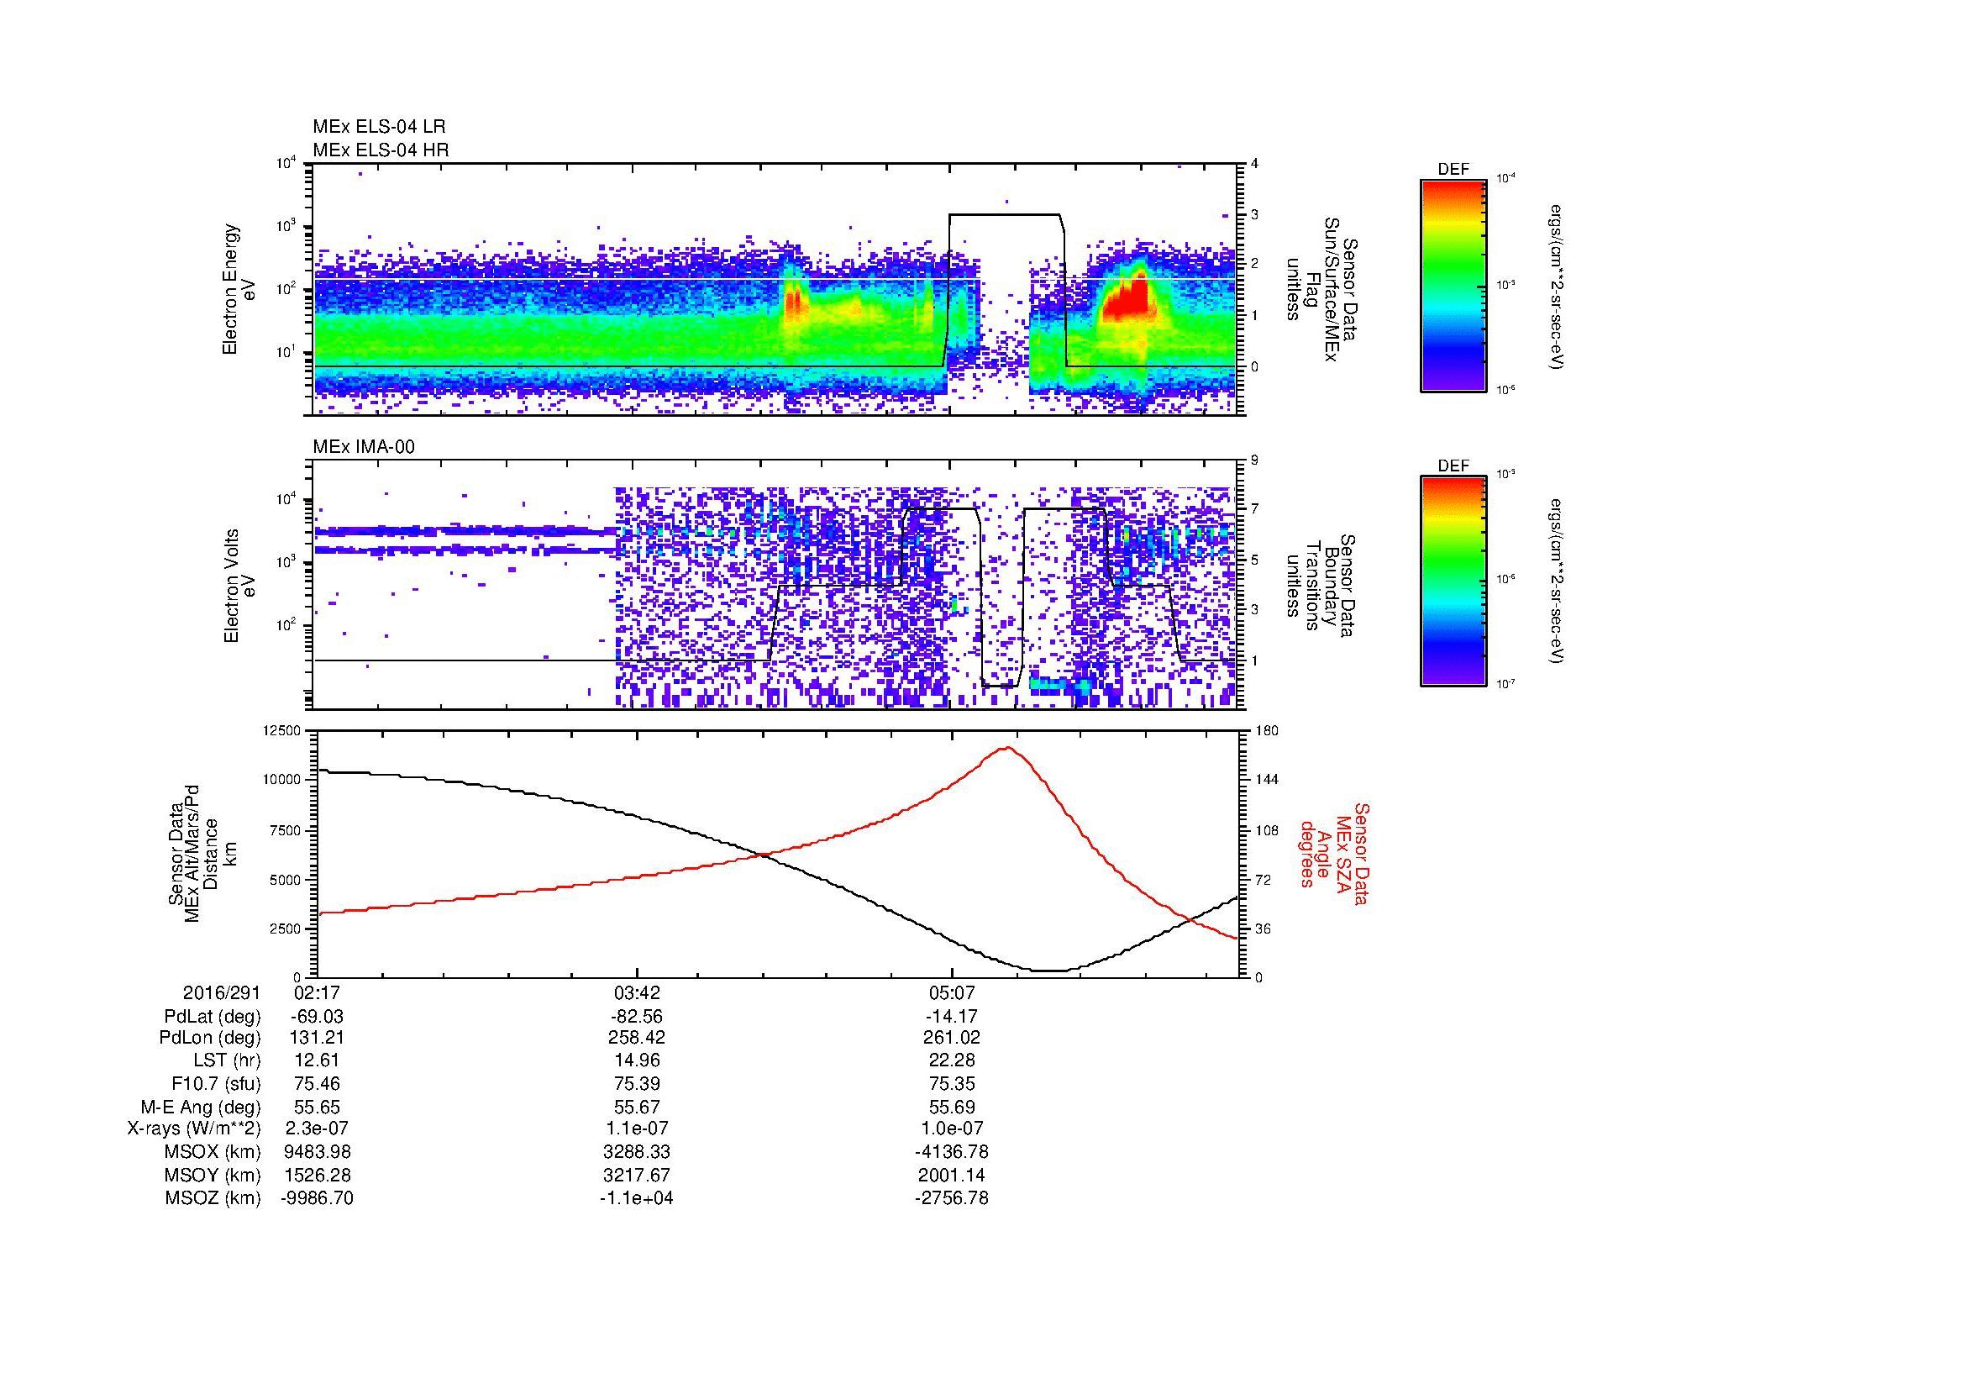The height and width of the screenshot is (1389, 1965).
Task: Select the 'M-E Ang (deg)' row label
Action: (x=201, y=1108)
